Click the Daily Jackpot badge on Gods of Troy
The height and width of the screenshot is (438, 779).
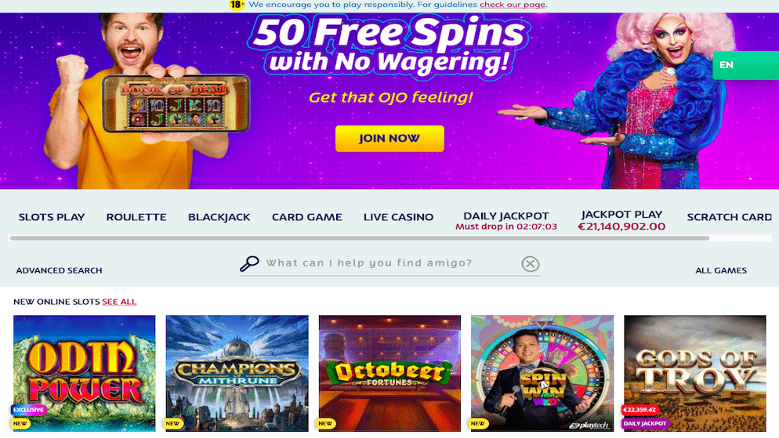coord(645,424)
